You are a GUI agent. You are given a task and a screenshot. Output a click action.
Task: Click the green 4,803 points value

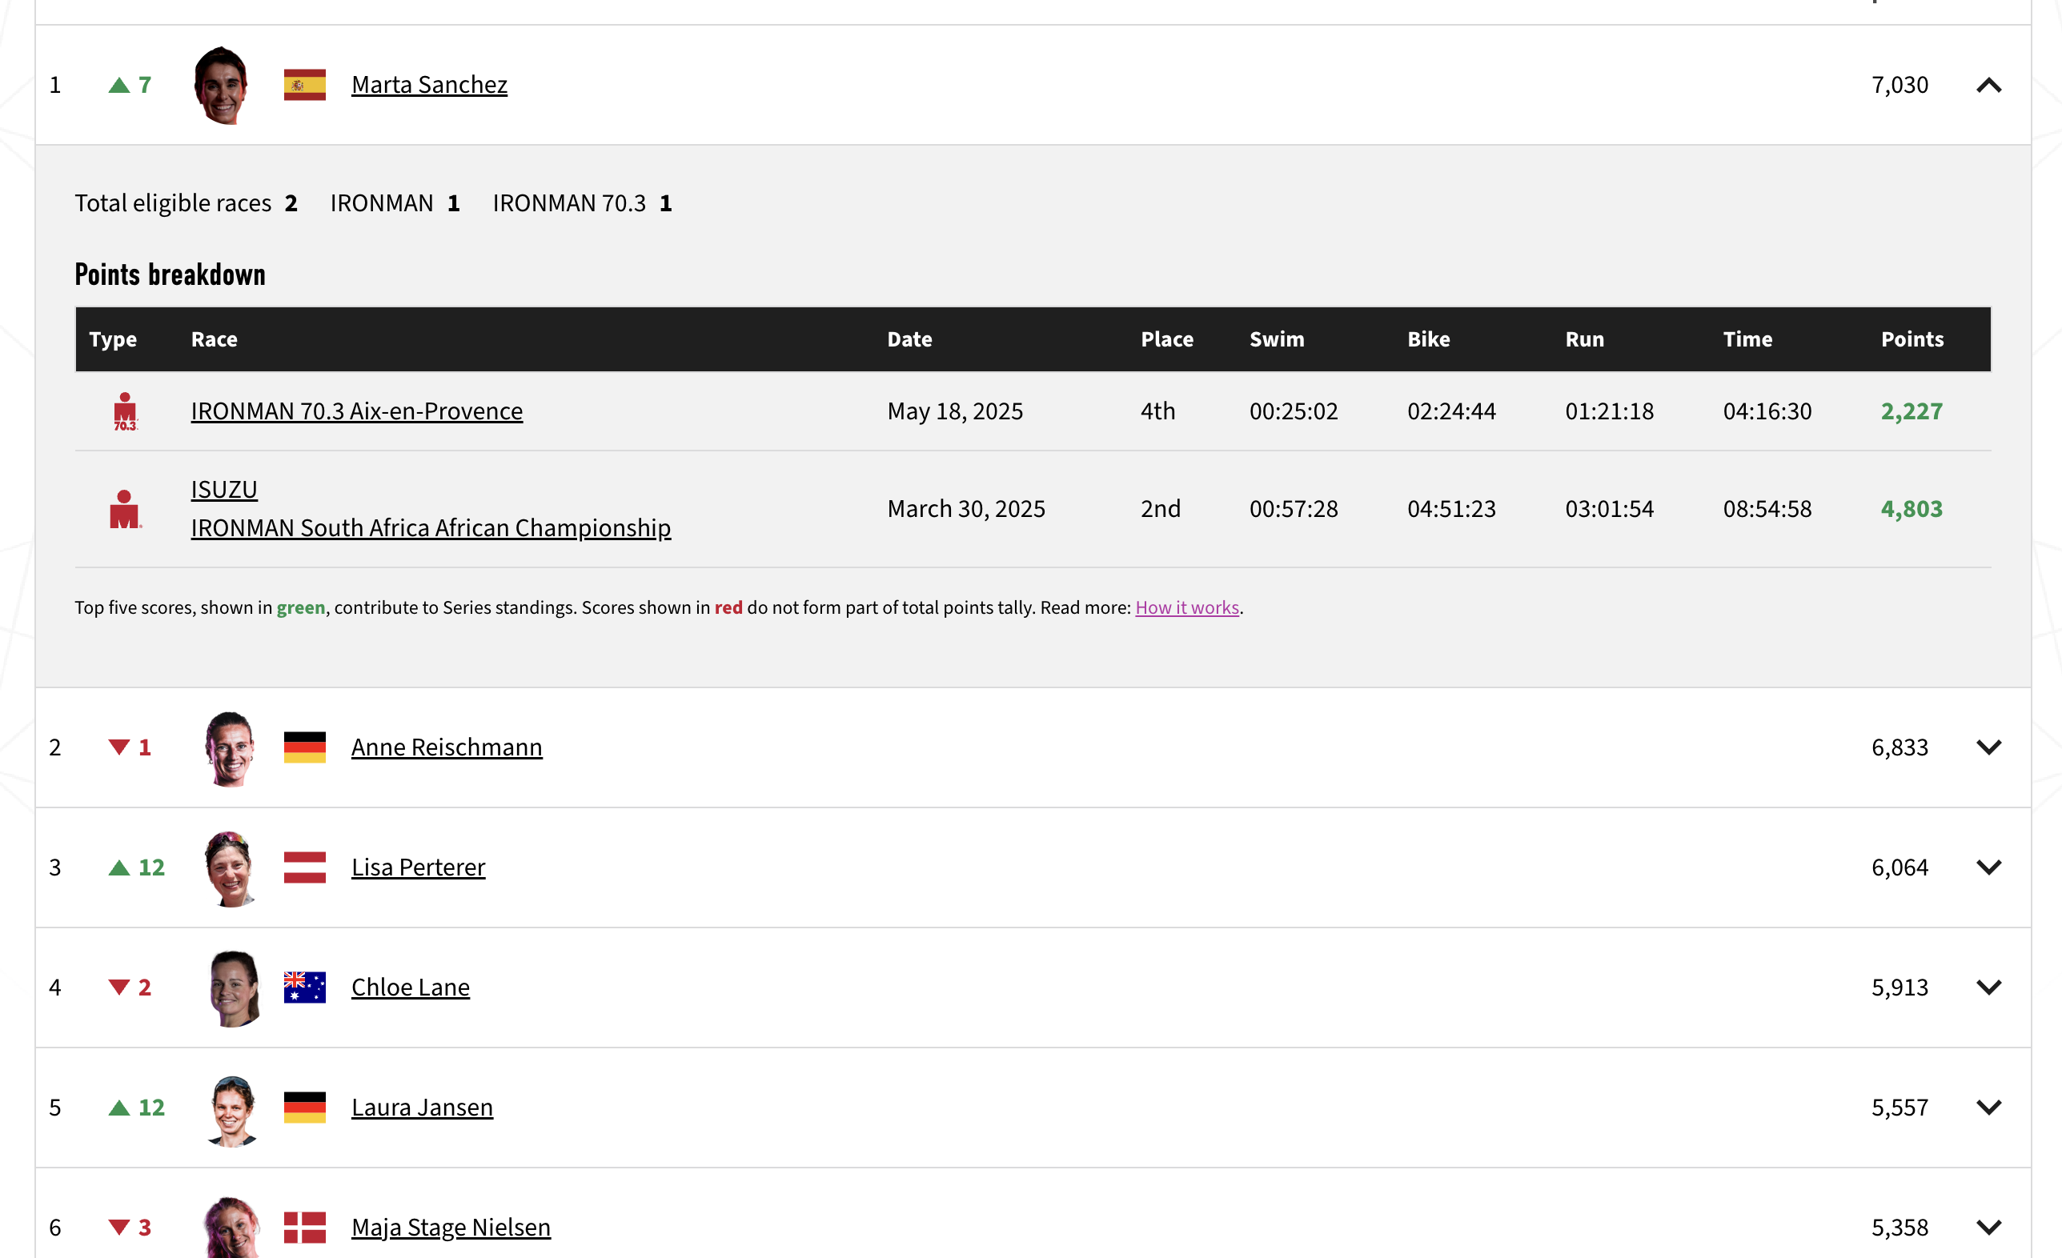(1912, 508)
